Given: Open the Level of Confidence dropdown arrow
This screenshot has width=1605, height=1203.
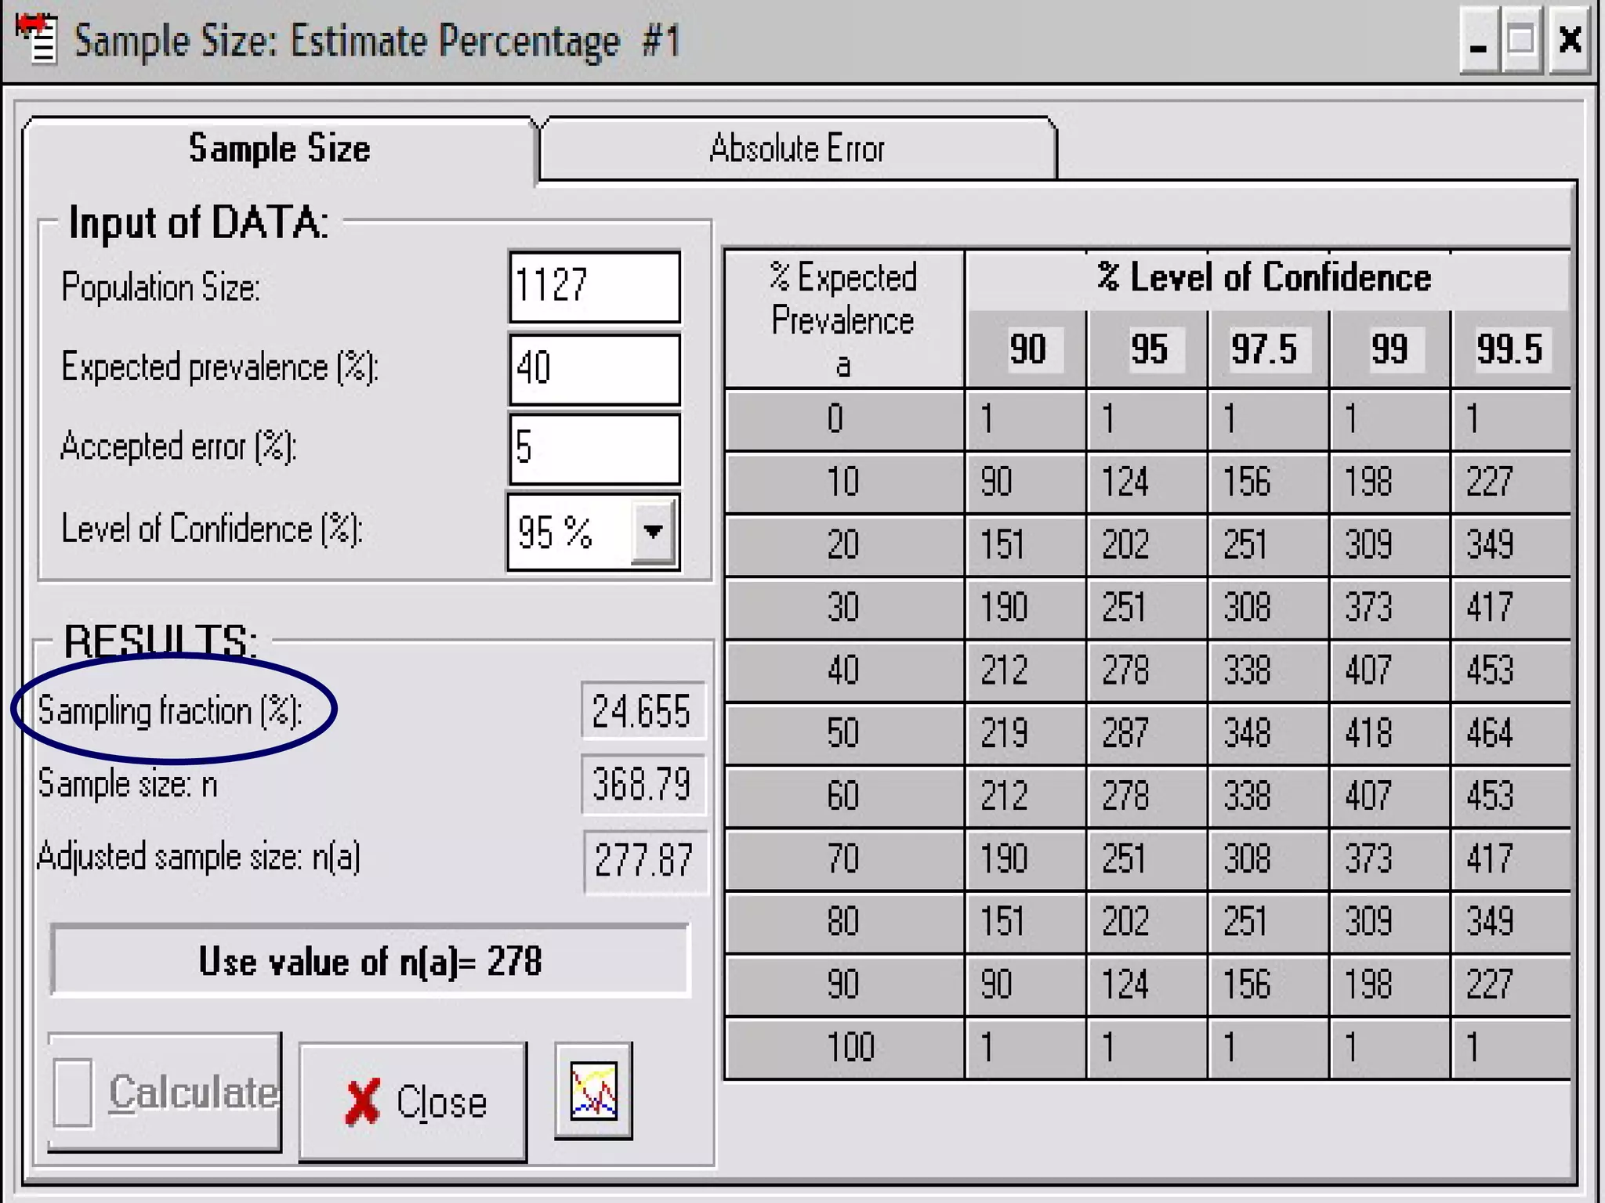Looking at the screenshot, I should [653, 532].
